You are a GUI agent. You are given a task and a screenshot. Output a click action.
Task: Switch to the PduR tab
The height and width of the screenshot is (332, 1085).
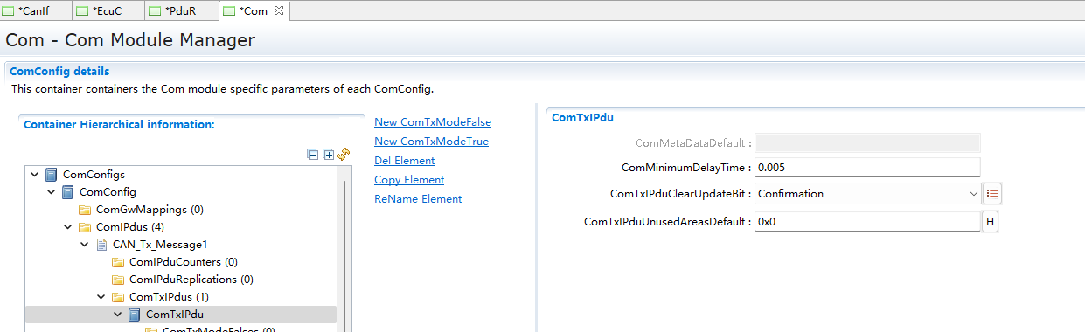(x=181, y=10)
